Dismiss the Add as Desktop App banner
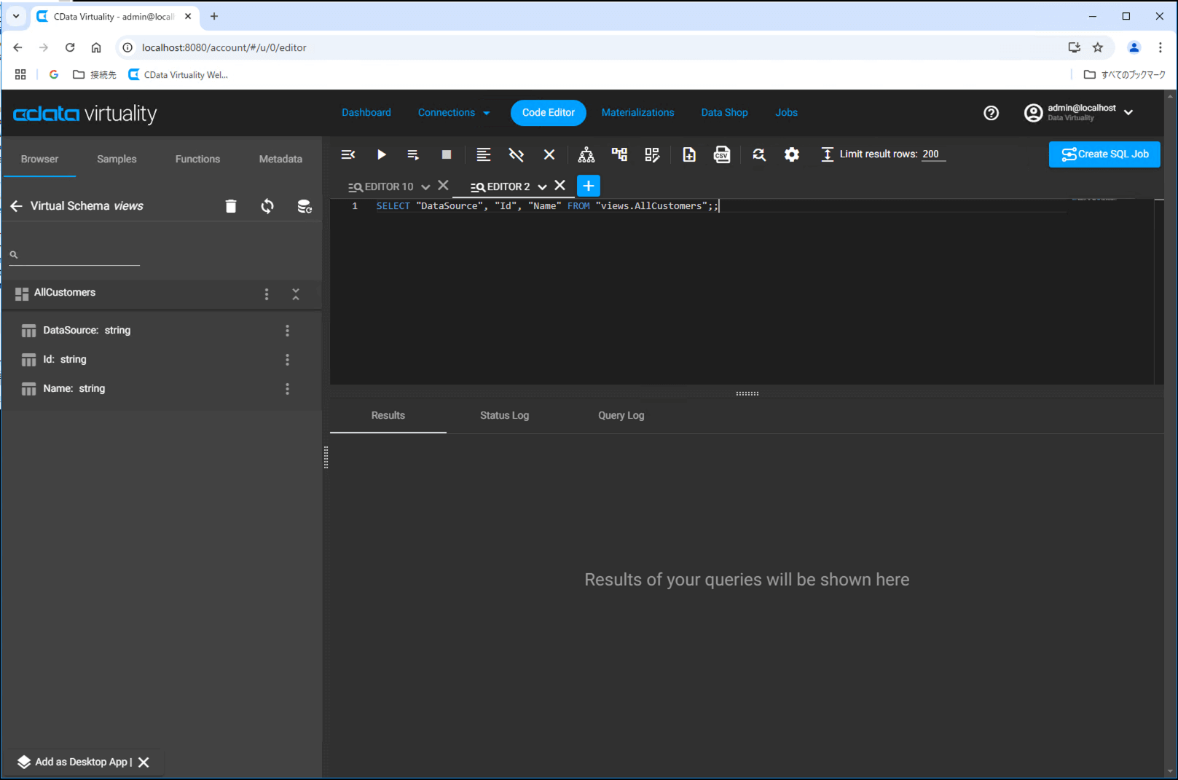The image size is (1178, 780). click(x=144, y=763)
